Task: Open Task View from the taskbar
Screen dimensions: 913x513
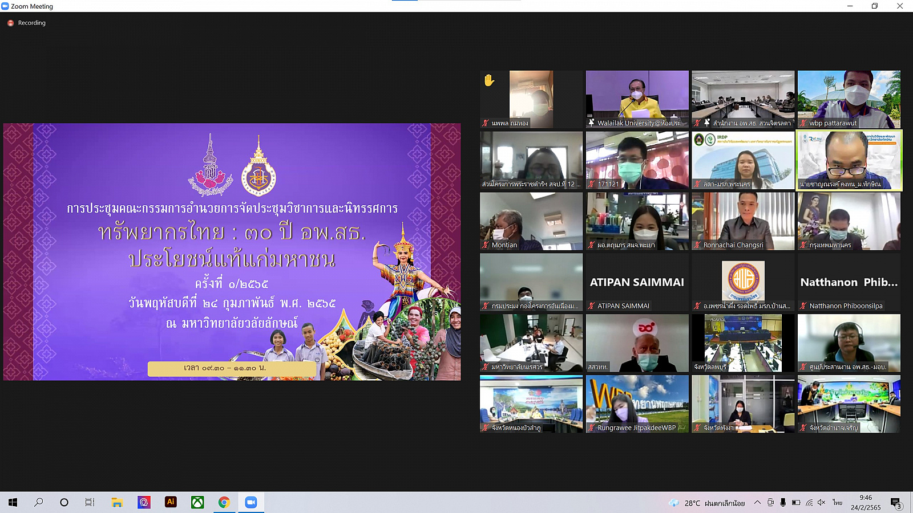Action: (90, 502)
